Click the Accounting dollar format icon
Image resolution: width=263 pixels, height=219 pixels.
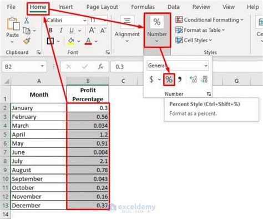coord(151,79)
